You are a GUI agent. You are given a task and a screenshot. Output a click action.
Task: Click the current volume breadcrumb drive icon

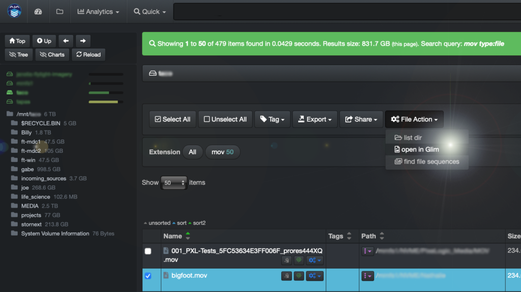tap(153, 73)
